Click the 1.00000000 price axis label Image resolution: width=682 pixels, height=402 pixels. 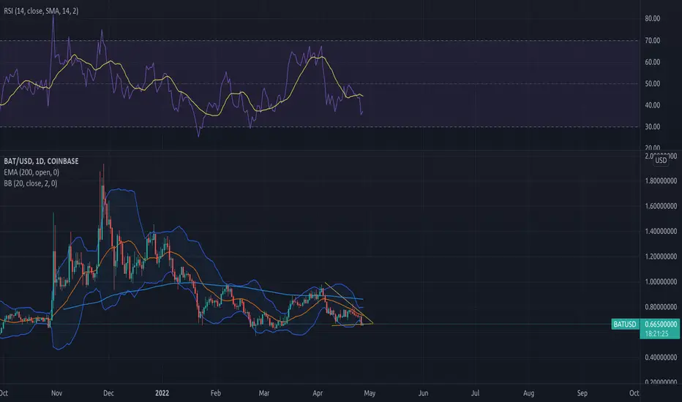tap(661, 281)
